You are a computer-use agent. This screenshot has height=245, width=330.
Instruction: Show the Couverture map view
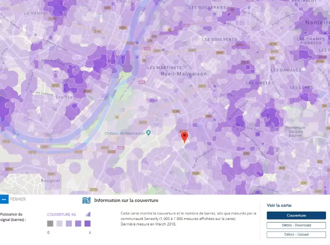click(x=296, y=215)
